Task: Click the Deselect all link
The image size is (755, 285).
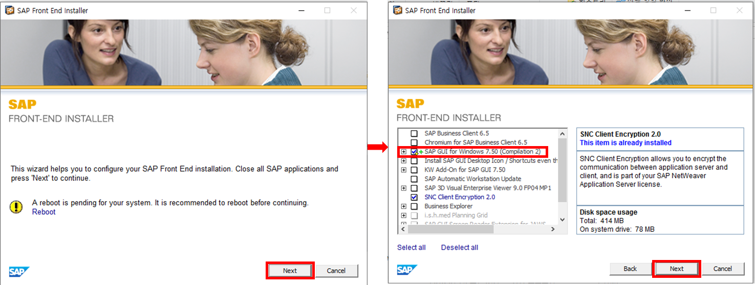Action: click(460, 248)
